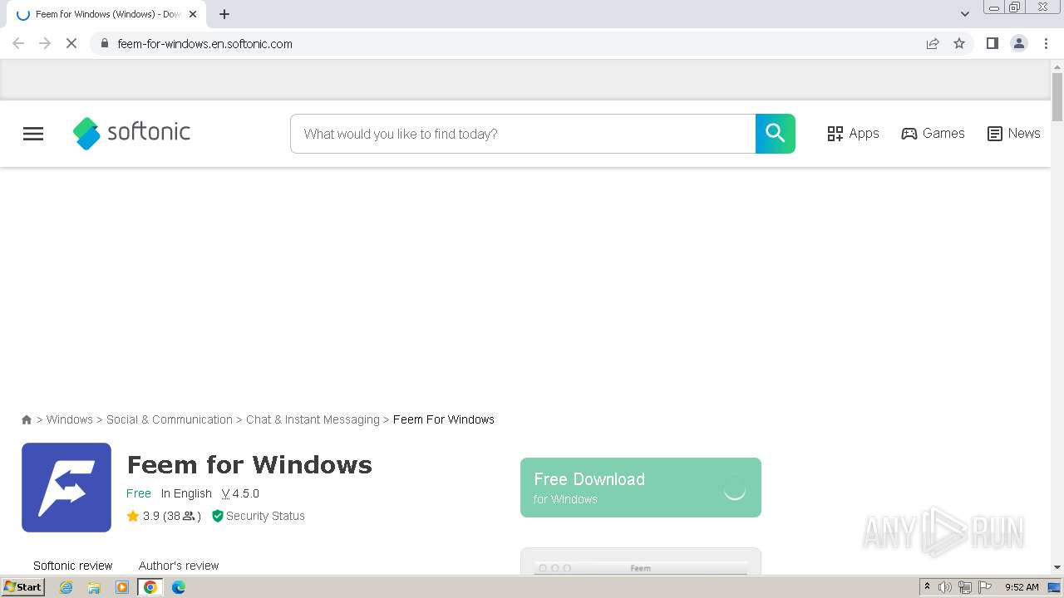The width and height of the screenshot is (1064, 598).
Task: Bookmark this tab with star
Action: click(x=959, y=43)
